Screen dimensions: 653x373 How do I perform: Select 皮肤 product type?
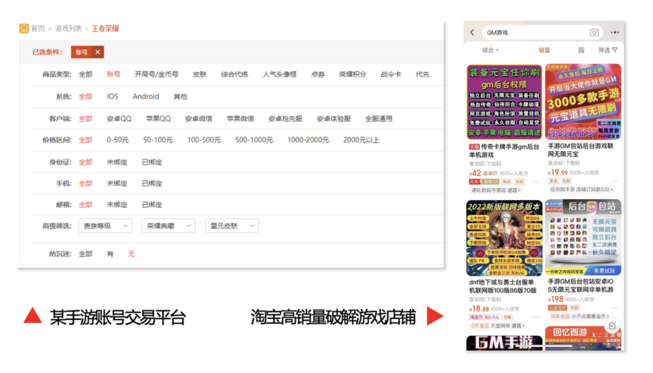click(x=200, y=74)
